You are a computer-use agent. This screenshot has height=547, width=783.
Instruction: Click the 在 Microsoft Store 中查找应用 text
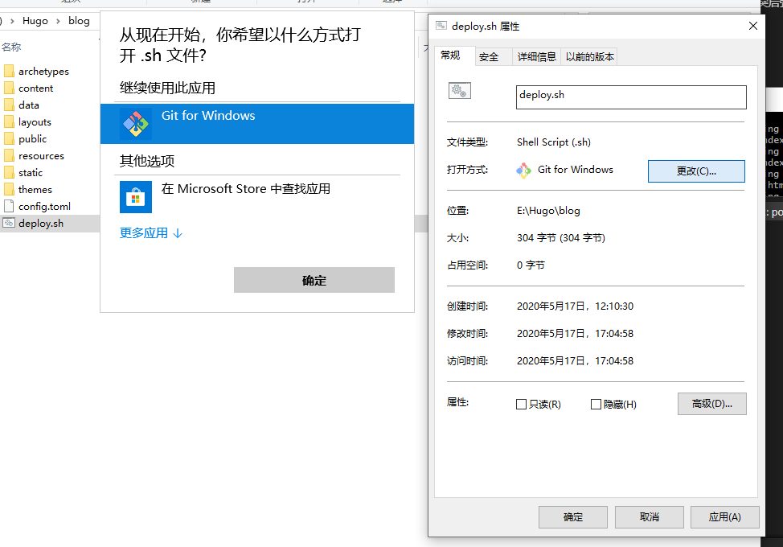246,189
